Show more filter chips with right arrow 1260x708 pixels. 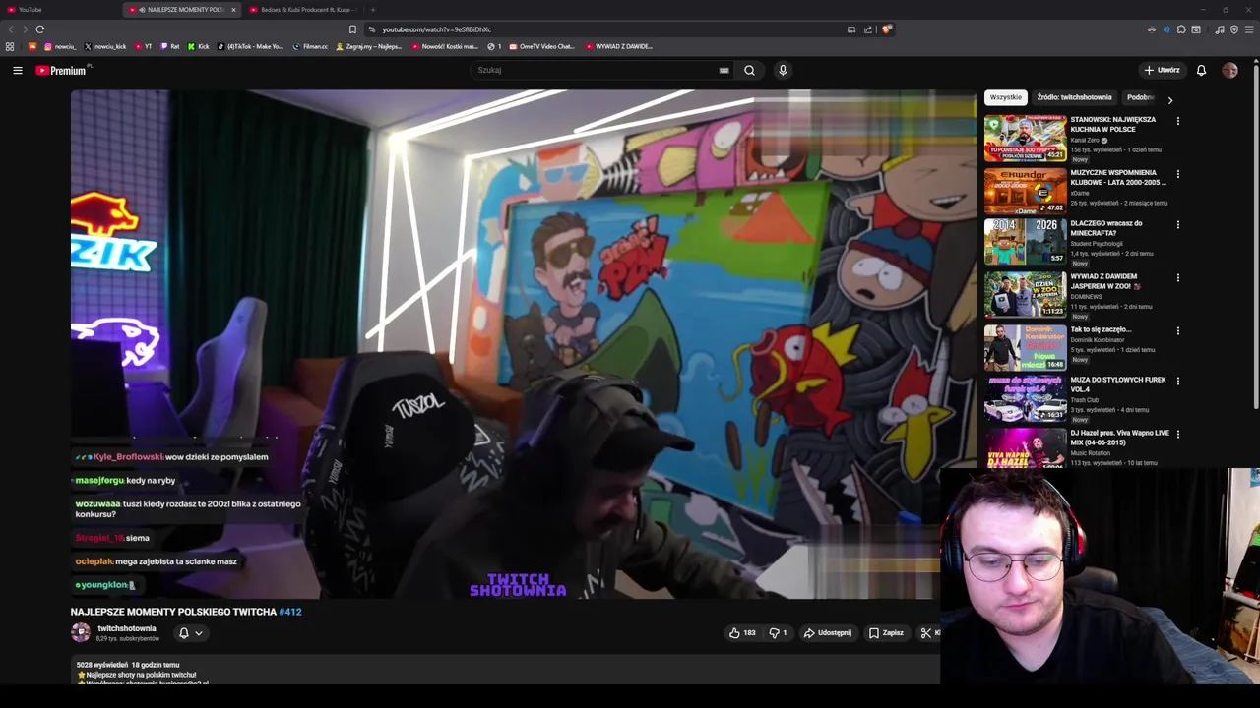[1169, 99]
